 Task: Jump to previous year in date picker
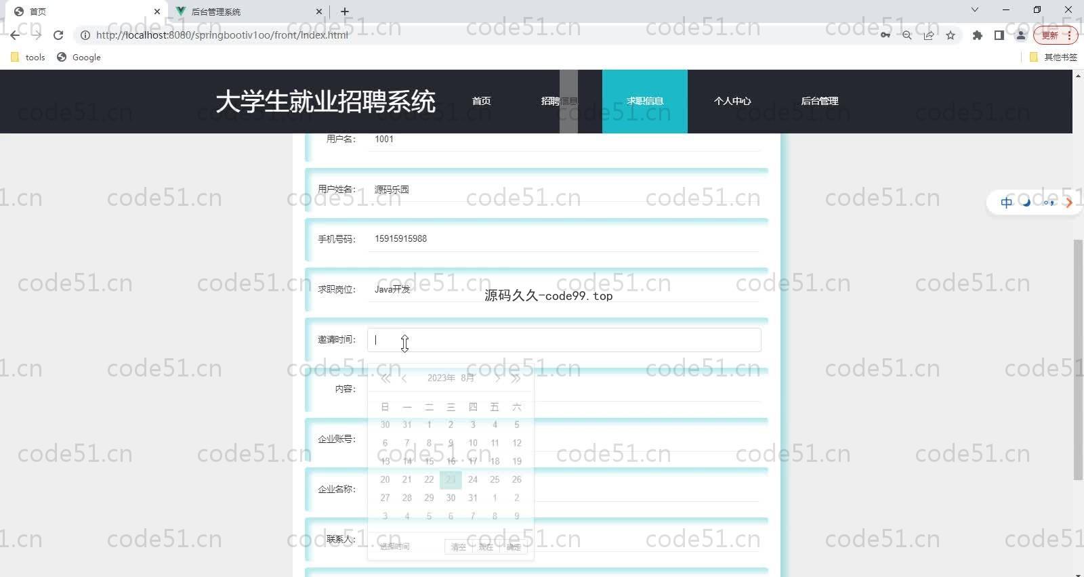tap(385, 379)
